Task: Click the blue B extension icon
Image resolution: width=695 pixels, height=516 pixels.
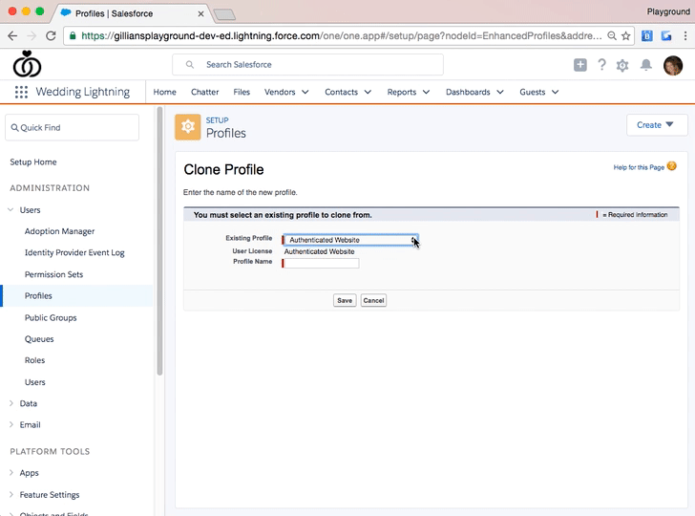Action: 646,36
